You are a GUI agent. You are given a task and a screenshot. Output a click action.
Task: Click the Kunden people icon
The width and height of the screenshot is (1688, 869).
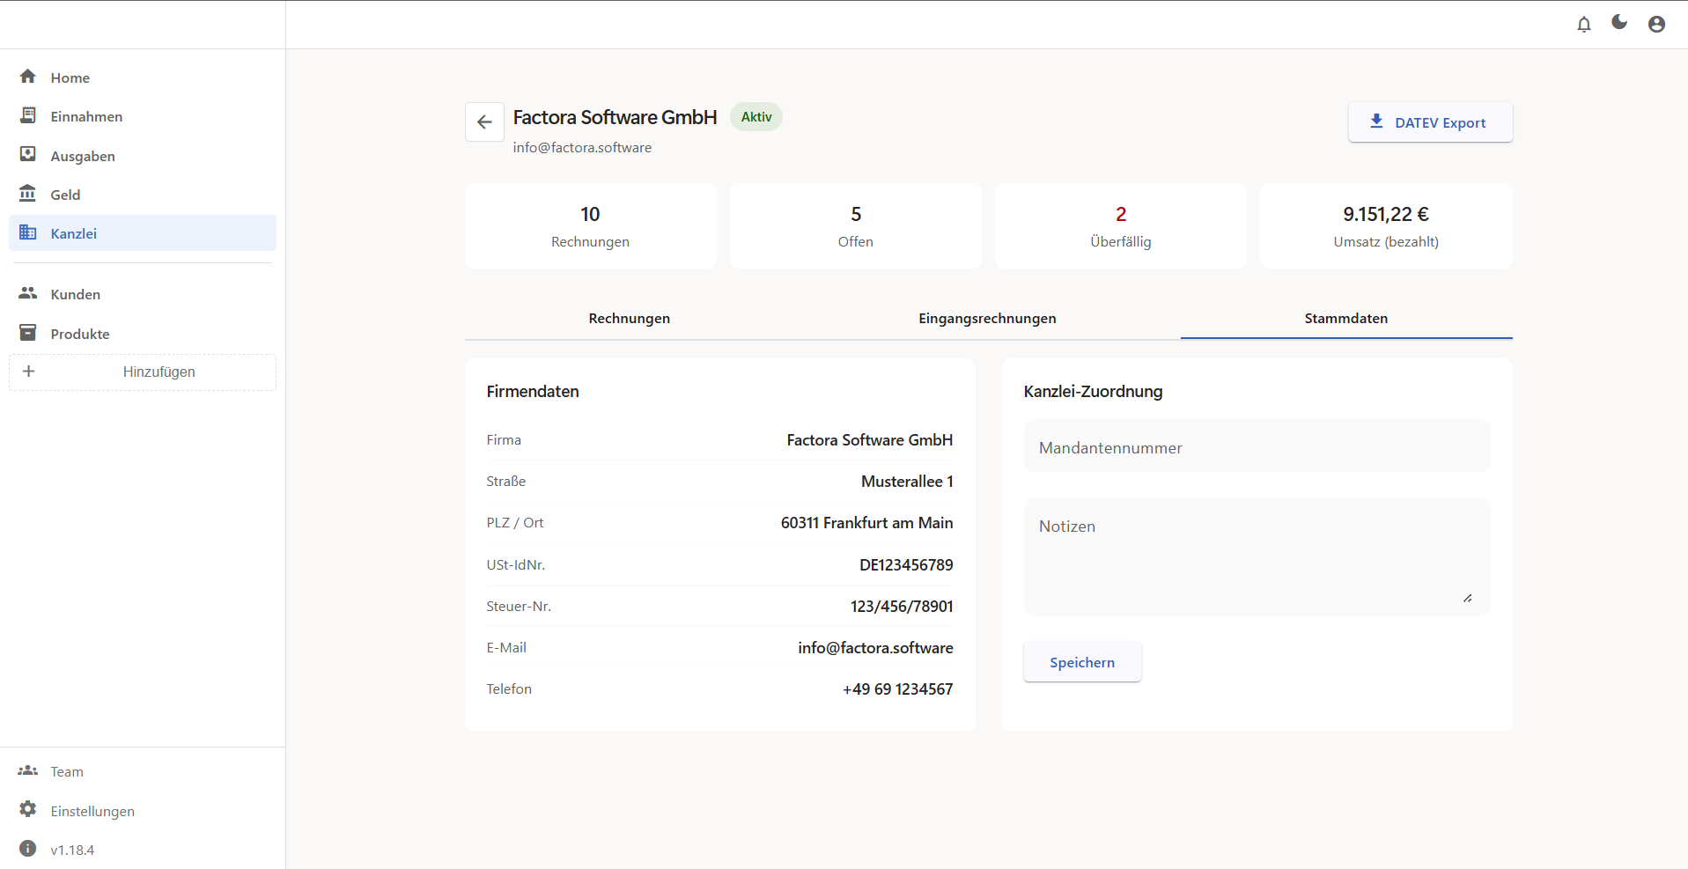click(28, 293)
